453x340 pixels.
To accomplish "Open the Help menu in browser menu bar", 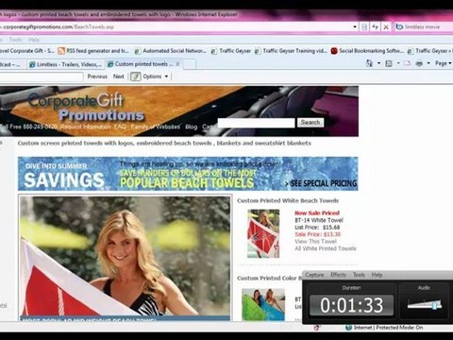I will (34, 40).
